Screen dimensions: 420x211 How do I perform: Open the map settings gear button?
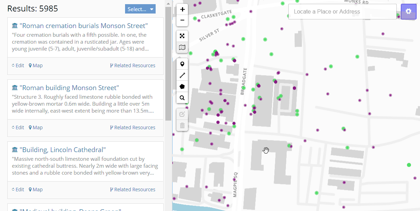408,11
